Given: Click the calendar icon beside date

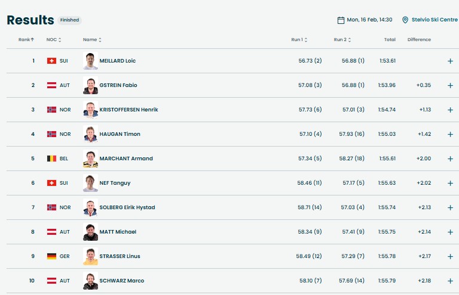Looking at the screenshot, I should (x=341, y=20).
